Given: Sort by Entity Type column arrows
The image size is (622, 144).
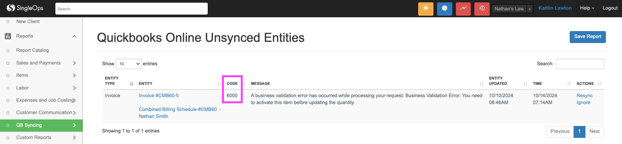Looking at the screenshot, I should [132, 83].
